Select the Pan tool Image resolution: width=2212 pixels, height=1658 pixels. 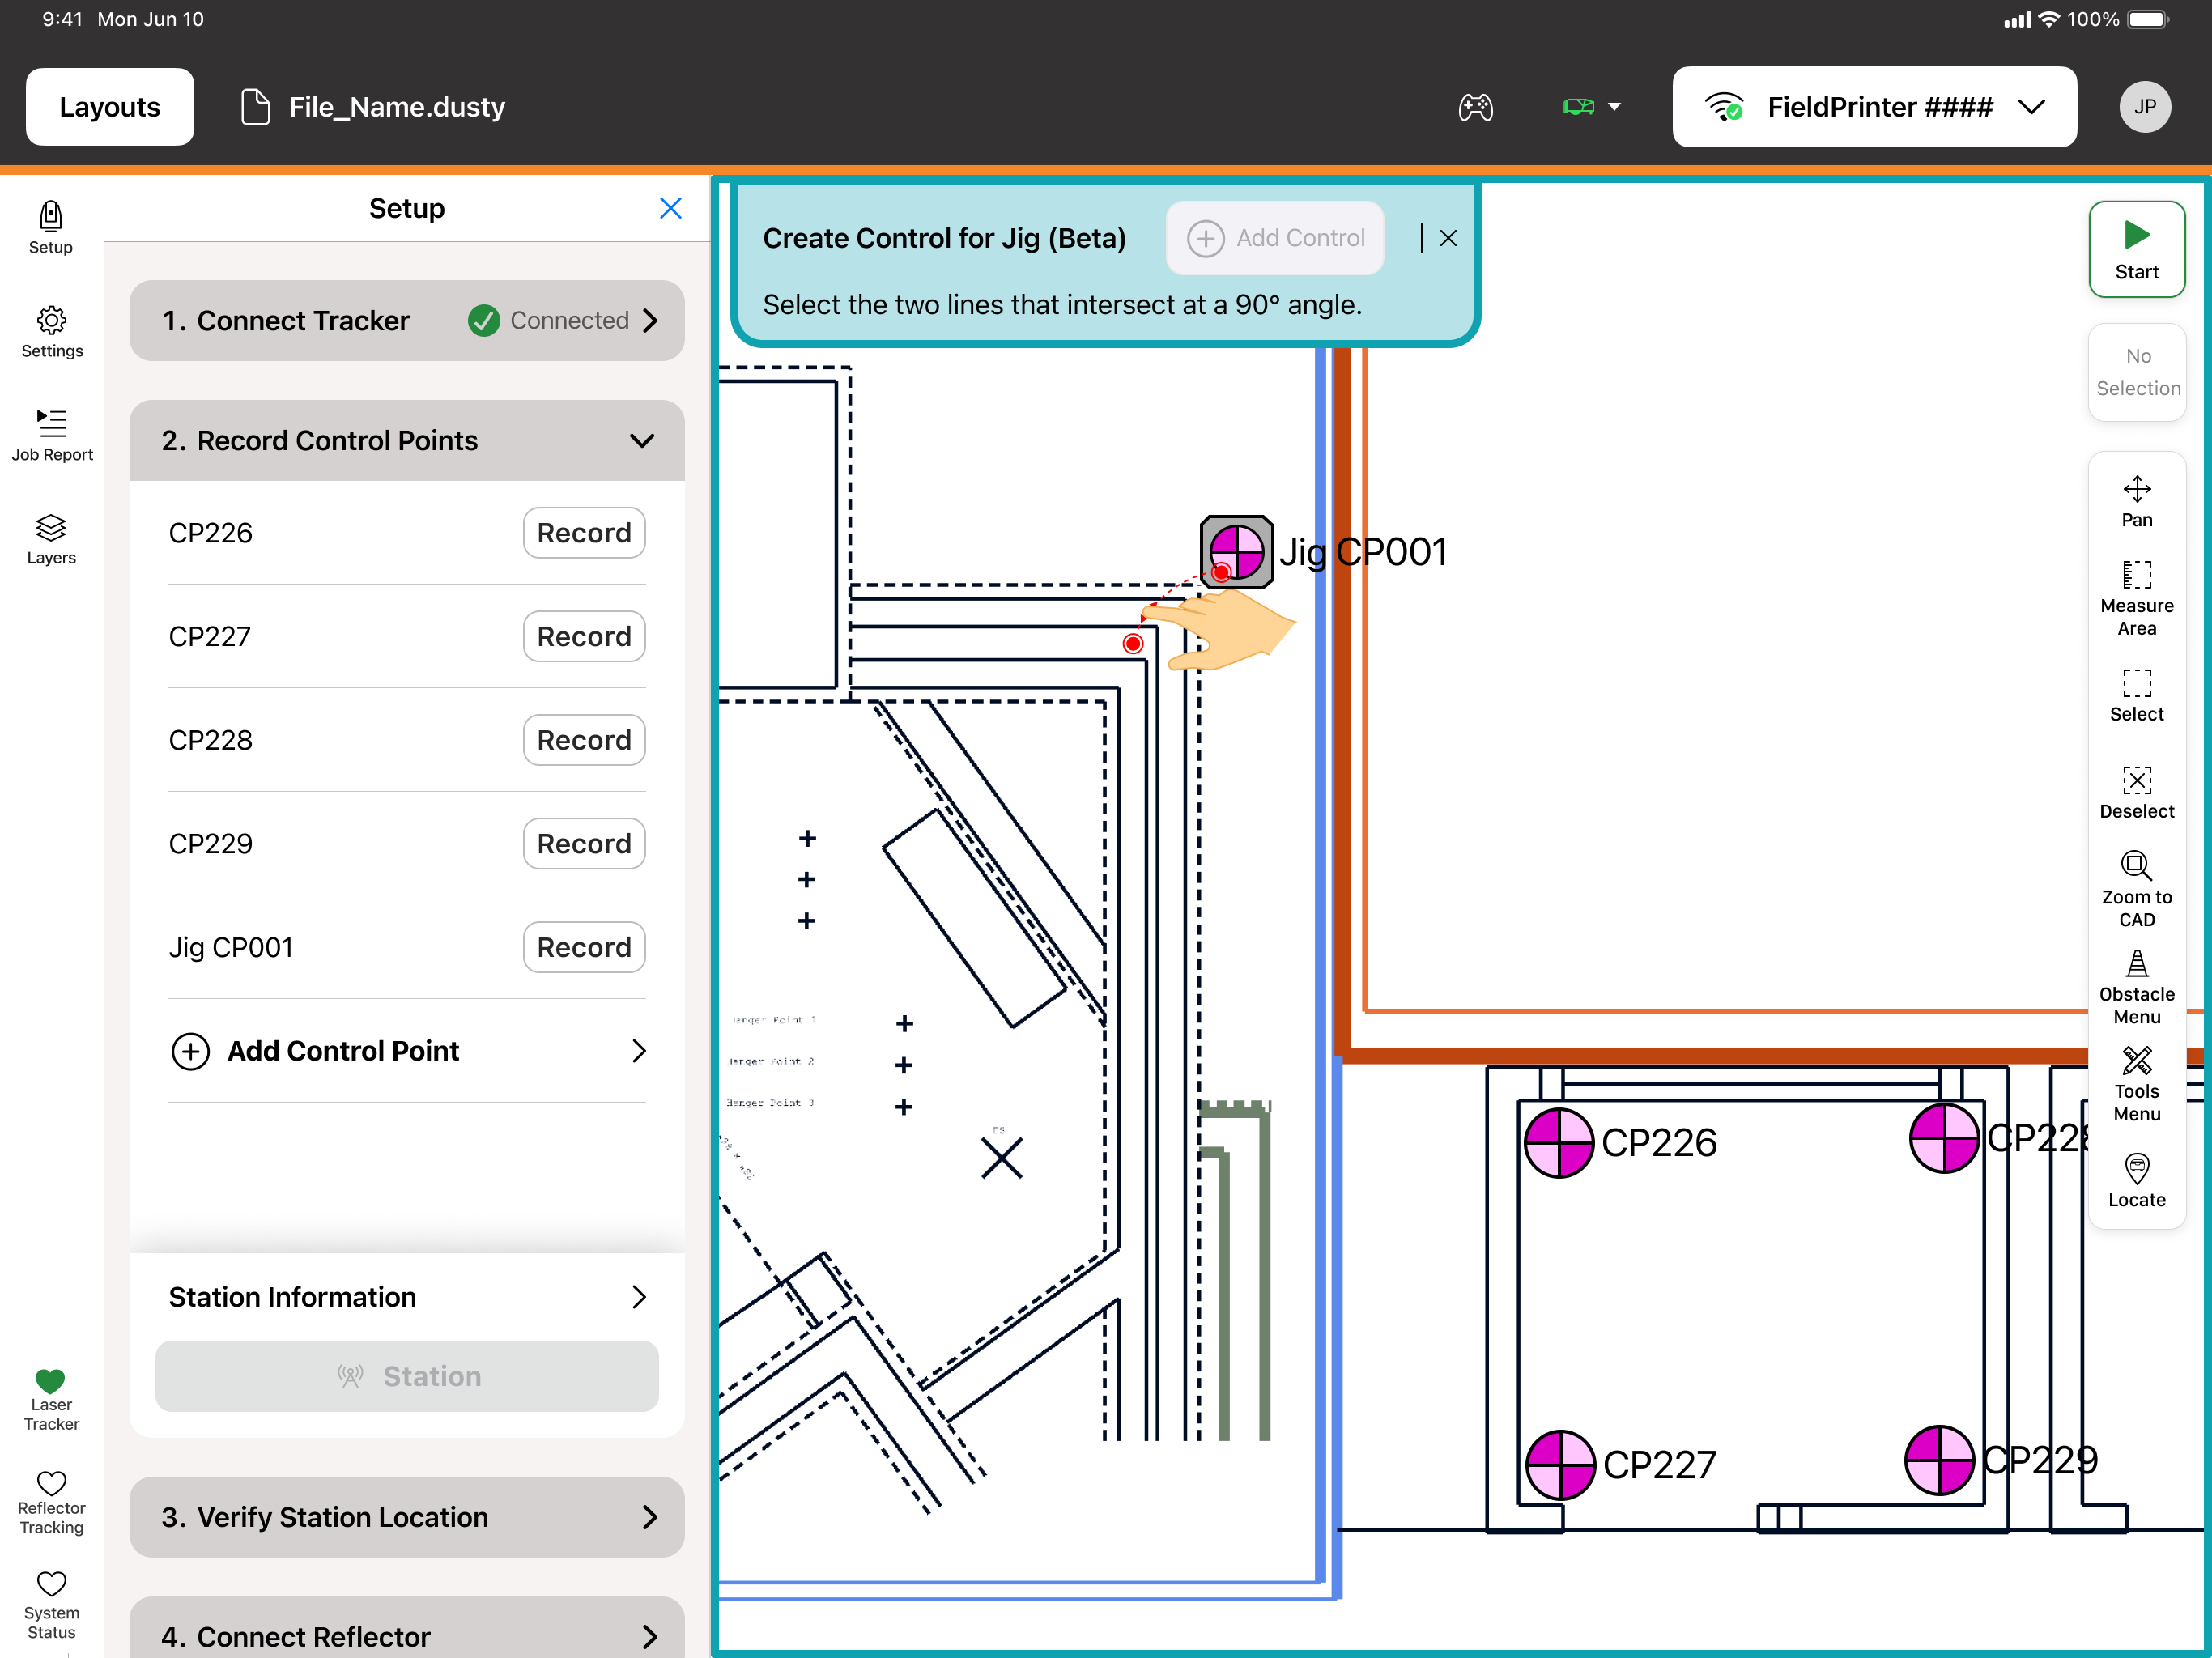[2136, 502]
